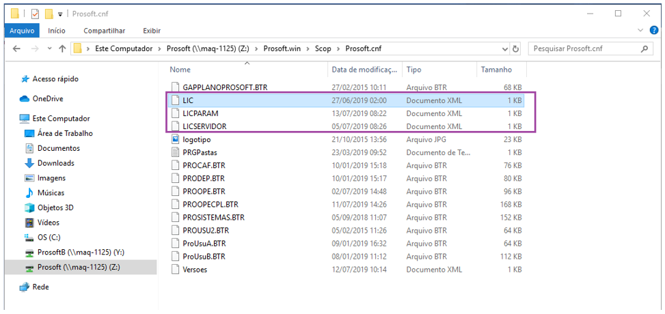Click the 168 KB size cell

(510, 204)
